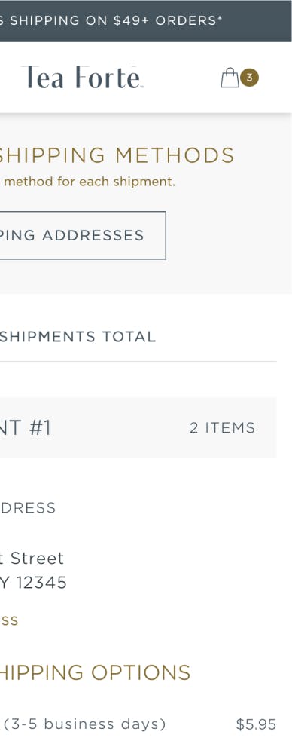Go home via Tea Forte logo

coord(82,77)
